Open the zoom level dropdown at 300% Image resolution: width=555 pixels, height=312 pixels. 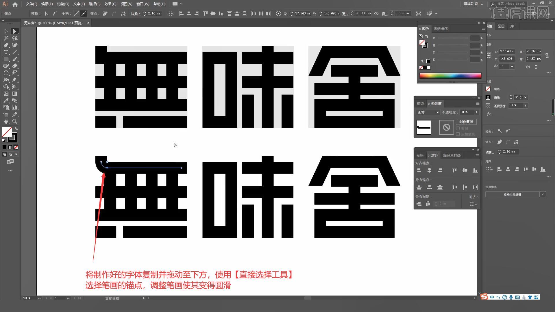pyautogui.click(x=39, y=298)
